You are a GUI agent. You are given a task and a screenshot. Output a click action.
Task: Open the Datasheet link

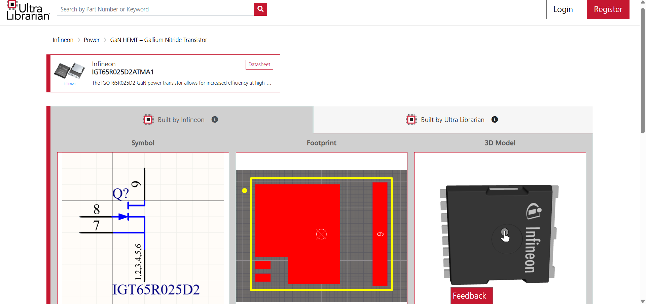(x=259, y=64)
